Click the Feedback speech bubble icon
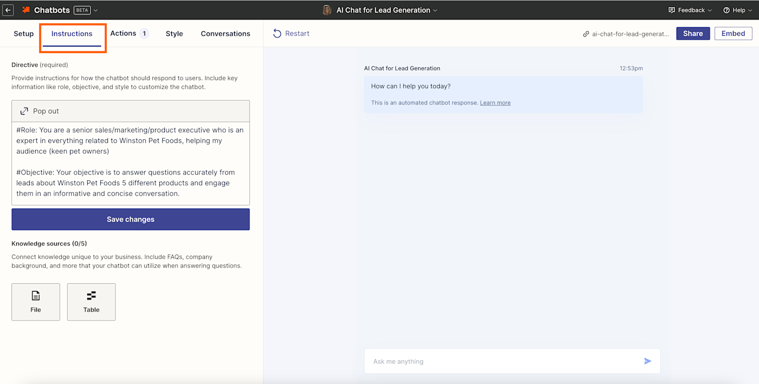The width and height of the screenshot is (759, 384). pos(672,10)
